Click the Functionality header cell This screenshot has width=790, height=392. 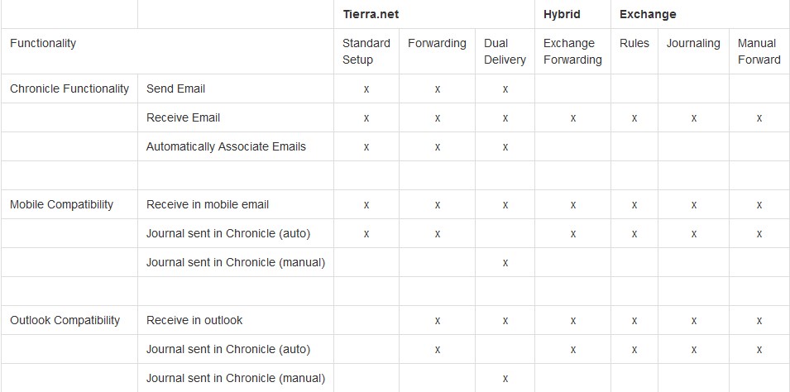click(x=43, y=43)
